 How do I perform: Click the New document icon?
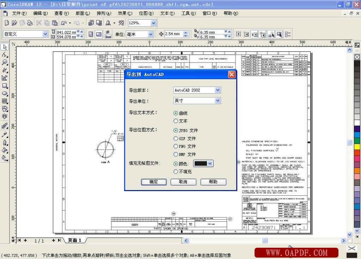[x=7, y=23]
